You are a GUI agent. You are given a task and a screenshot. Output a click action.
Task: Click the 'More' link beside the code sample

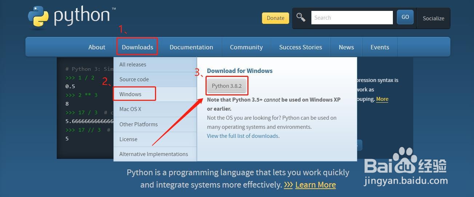382,99
